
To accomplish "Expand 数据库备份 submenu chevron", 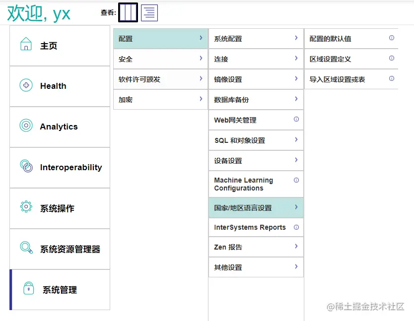I will point(296,99).
